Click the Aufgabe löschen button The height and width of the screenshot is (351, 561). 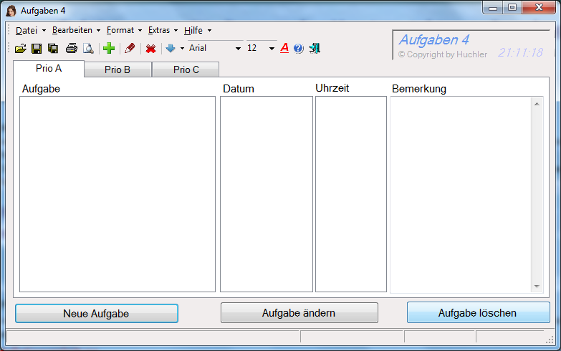[478, 312]
